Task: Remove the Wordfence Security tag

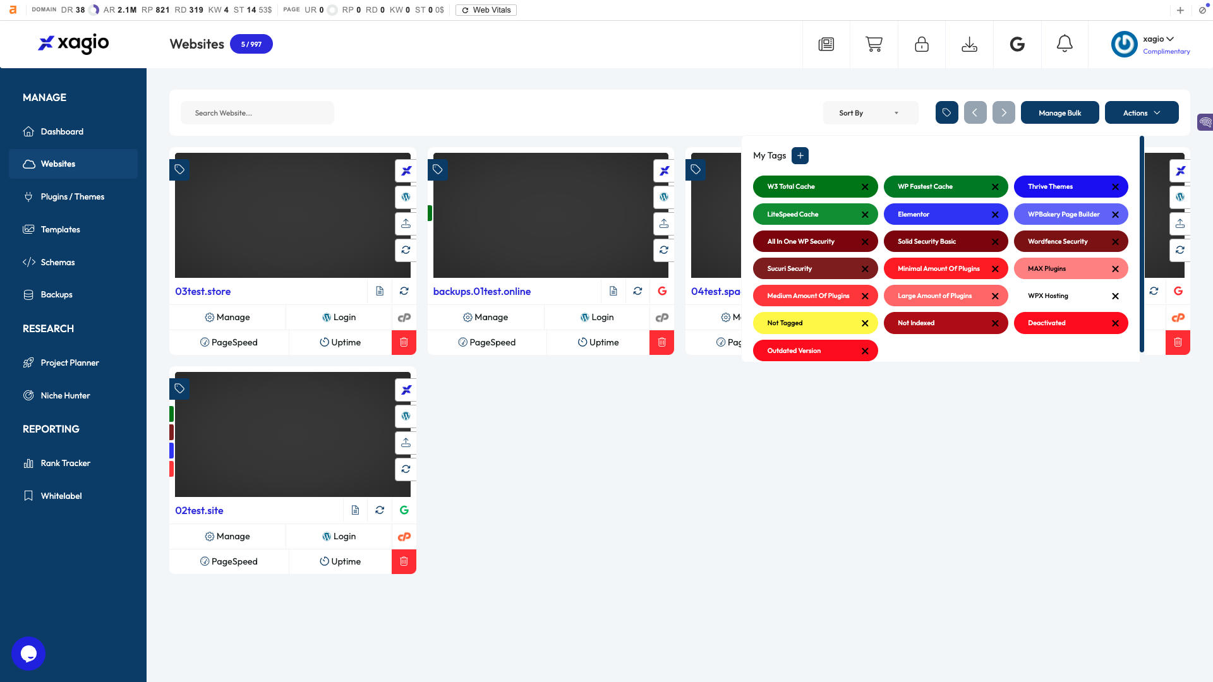Action: (1115, 242)
